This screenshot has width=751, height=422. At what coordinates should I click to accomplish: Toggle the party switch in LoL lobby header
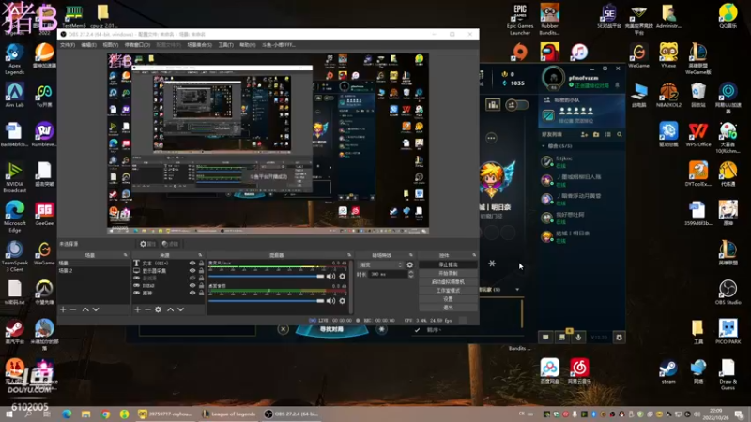coord(516,105)
